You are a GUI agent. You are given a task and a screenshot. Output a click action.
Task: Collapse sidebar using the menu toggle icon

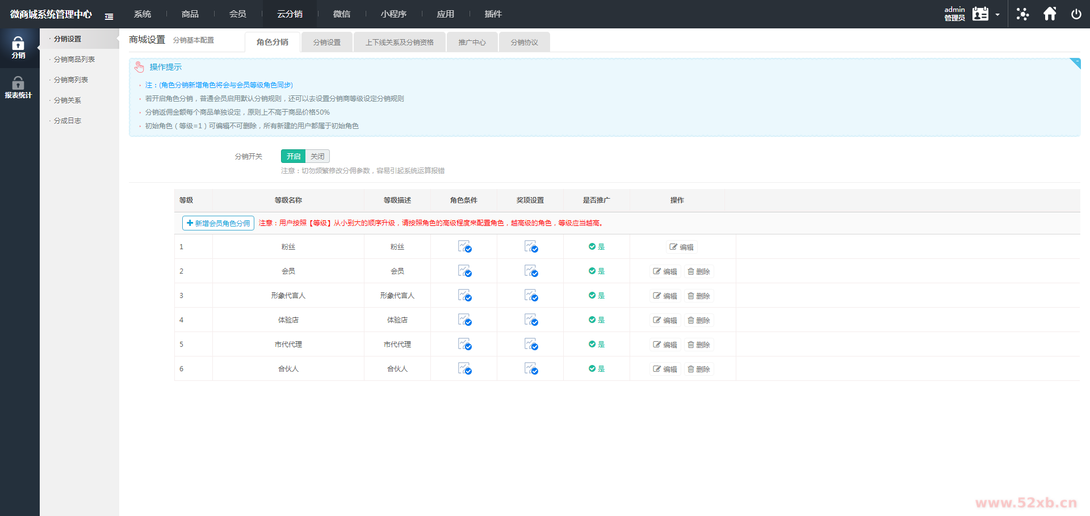point(109,16)
